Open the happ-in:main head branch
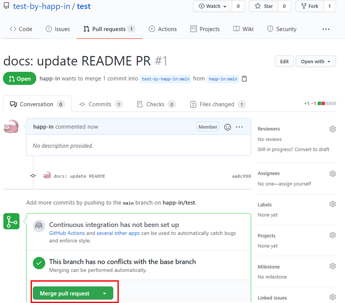Viewport: 345px width, 303px height. click(223, 79)
